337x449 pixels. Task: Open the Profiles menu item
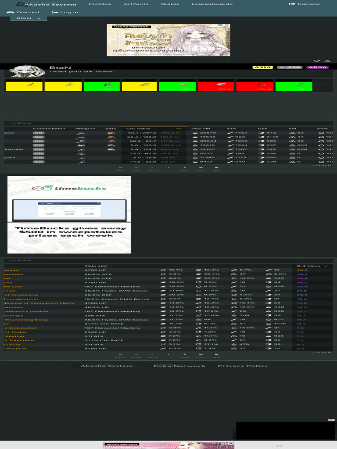point(100,4)
